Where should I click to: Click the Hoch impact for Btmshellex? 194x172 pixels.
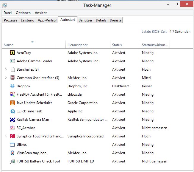click(146, 69)
